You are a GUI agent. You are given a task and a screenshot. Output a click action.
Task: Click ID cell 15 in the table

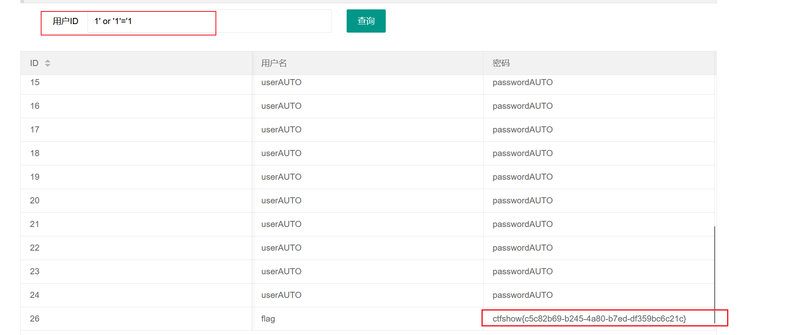136,83
